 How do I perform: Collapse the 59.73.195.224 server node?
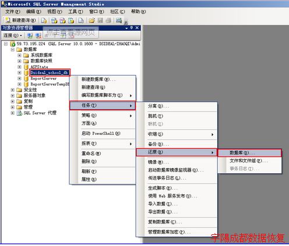pos(6,44)
